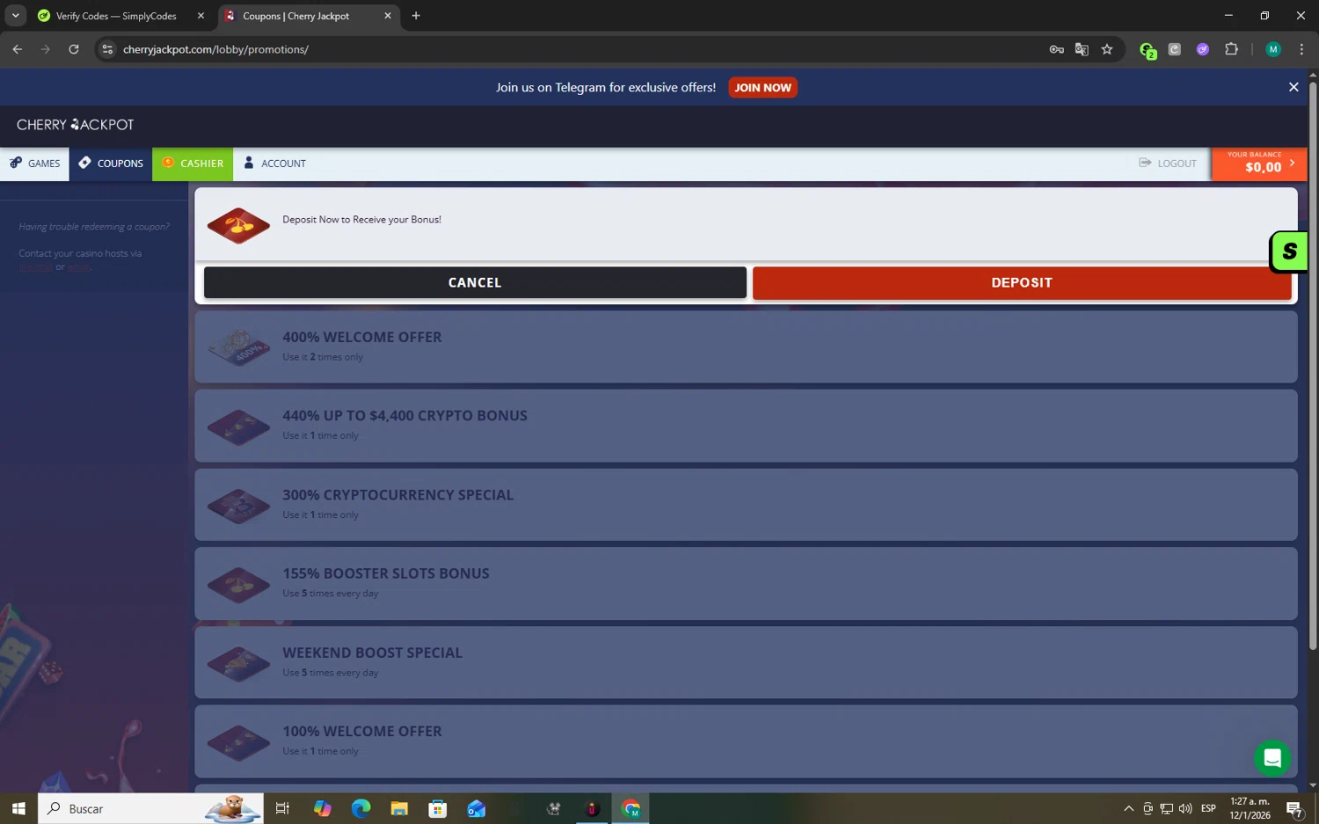Open the green SimplyCodes side widget
This screenshot has height=824, width=1319.
click(x=1288, y=252)
